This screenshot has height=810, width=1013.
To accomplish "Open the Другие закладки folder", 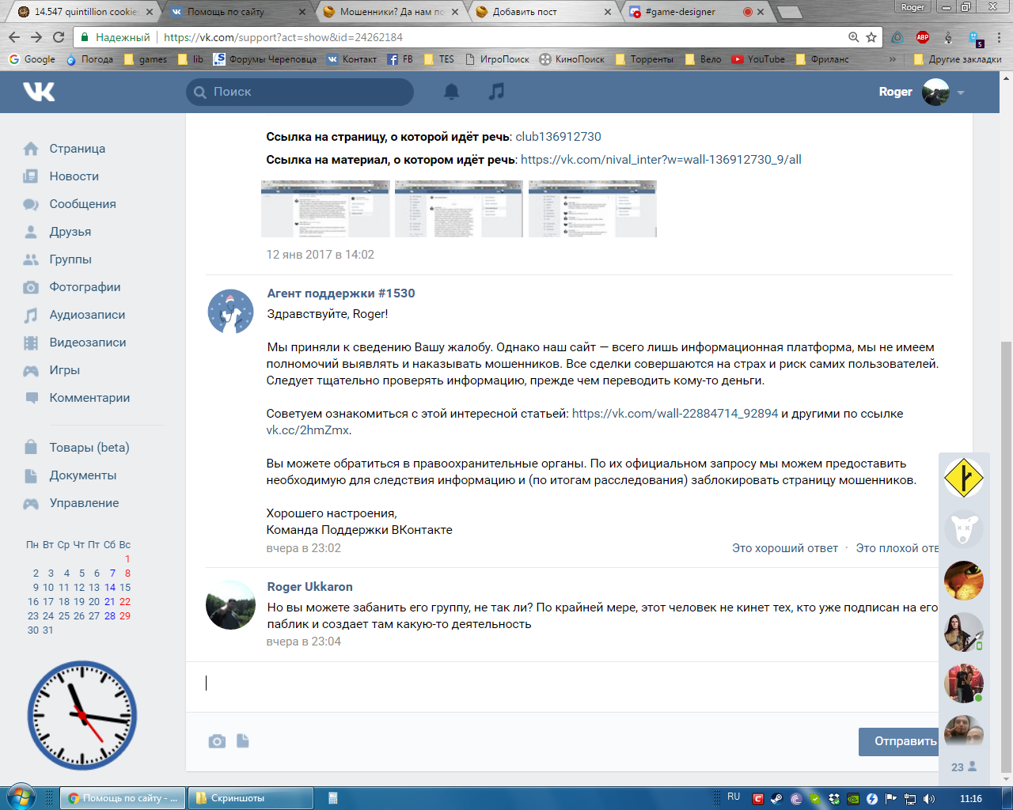I will 958,59.
